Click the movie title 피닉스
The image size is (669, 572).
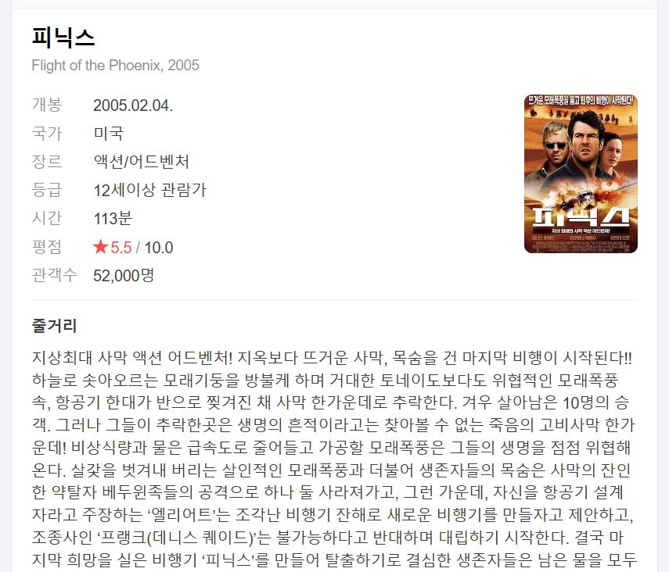[63, 37]
